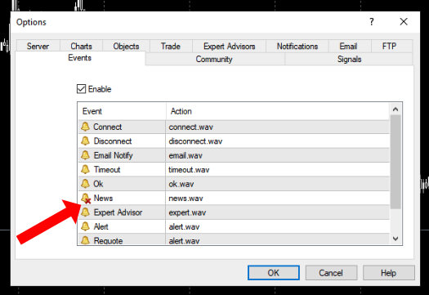Click the disabled News bell icon
The width and height of the screenshot is (429, 295).
(x=86, y=198)
